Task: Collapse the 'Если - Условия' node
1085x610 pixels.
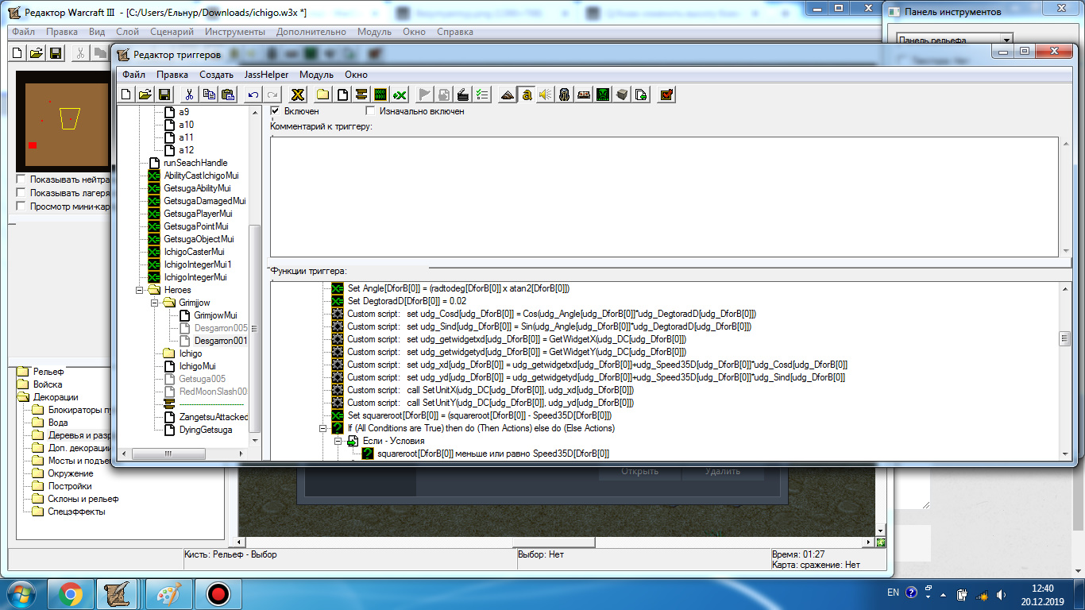Action: coord(338,441)
